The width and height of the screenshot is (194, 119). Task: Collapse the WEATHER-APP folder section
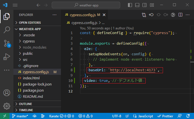coord(37,29)
